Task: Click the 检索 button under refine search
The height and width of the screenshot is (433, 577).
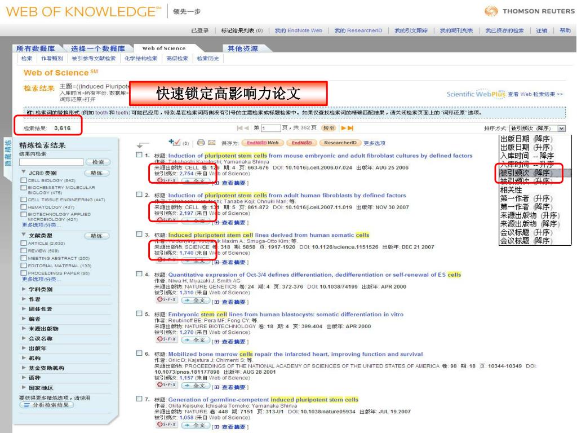Action: [x=98, y=162]
